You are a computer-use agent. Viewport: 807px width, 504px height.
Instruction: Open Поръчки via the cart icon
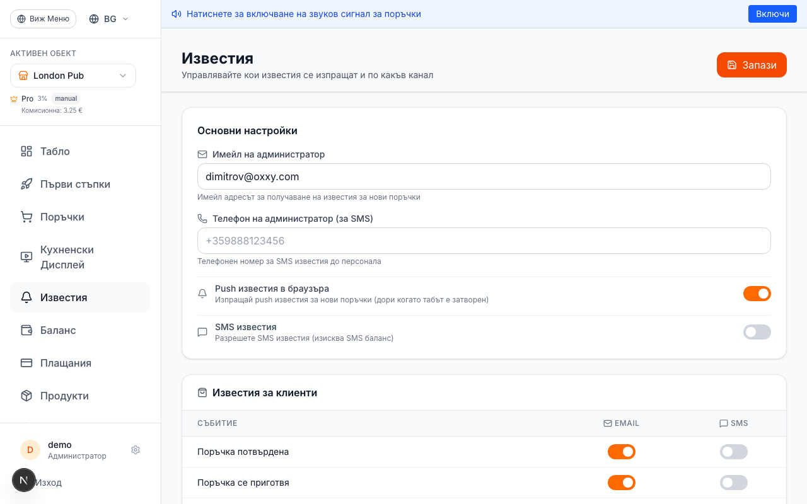26,217
